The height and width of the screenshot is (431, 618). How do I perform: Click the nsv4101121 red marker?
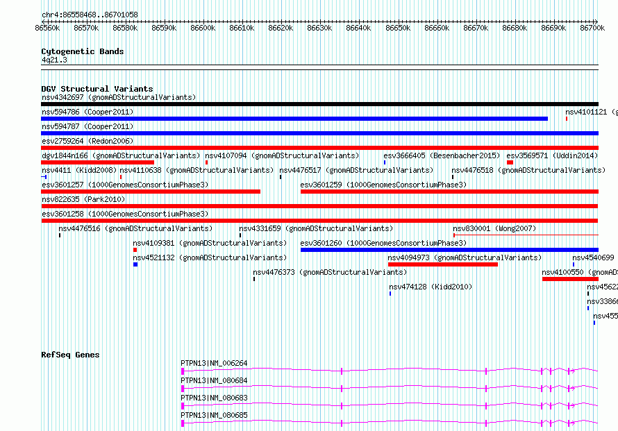coord(567,119)
